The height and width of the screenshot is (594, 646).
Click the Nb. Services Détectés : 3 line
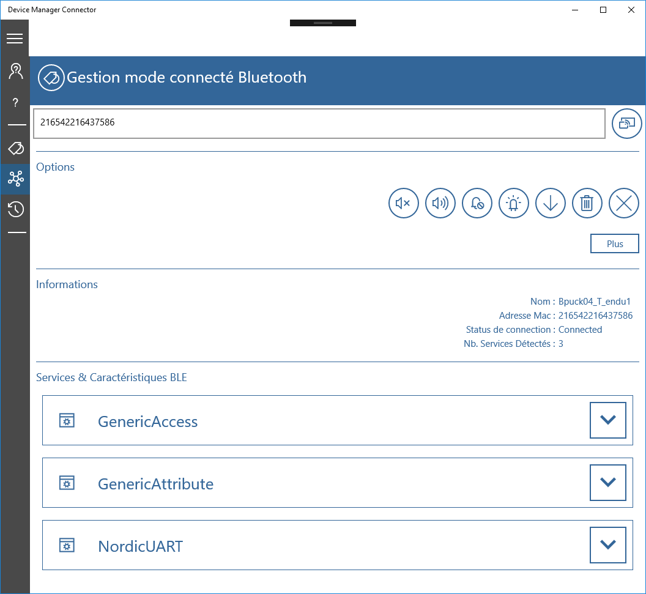pos(513,344)
